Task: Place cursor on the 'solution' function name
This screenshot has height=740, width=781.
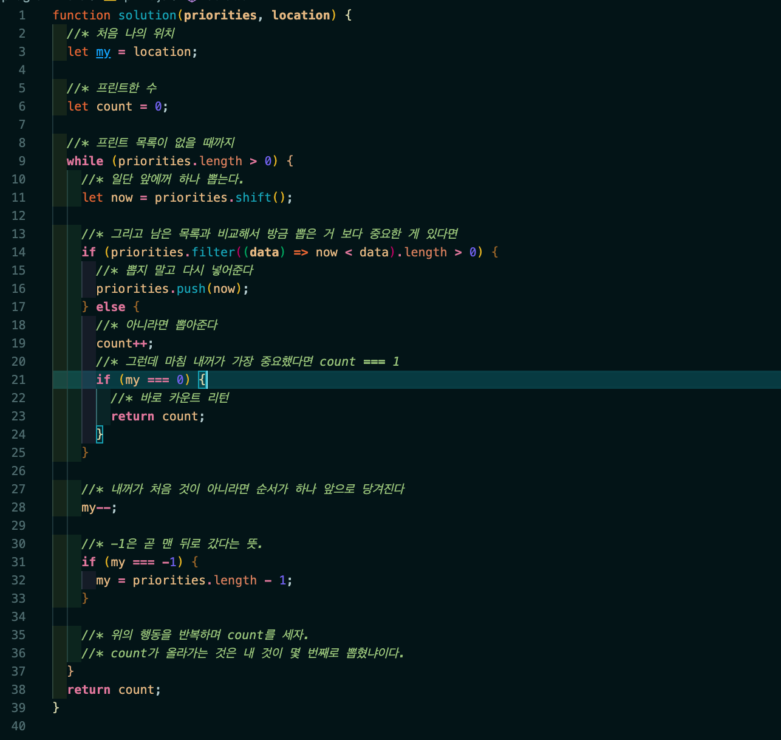Action: click(x=147, y=15)
